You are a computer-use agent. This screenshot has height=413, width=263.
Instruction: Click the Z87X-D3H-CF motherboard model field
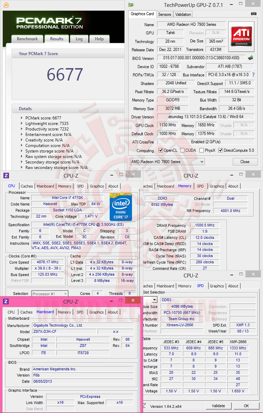point(64,331)
